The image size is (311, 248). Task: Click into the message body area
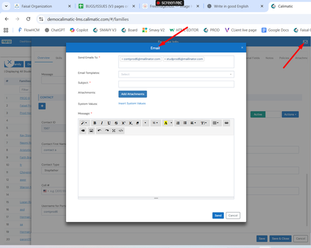click(x=156, y=166)
